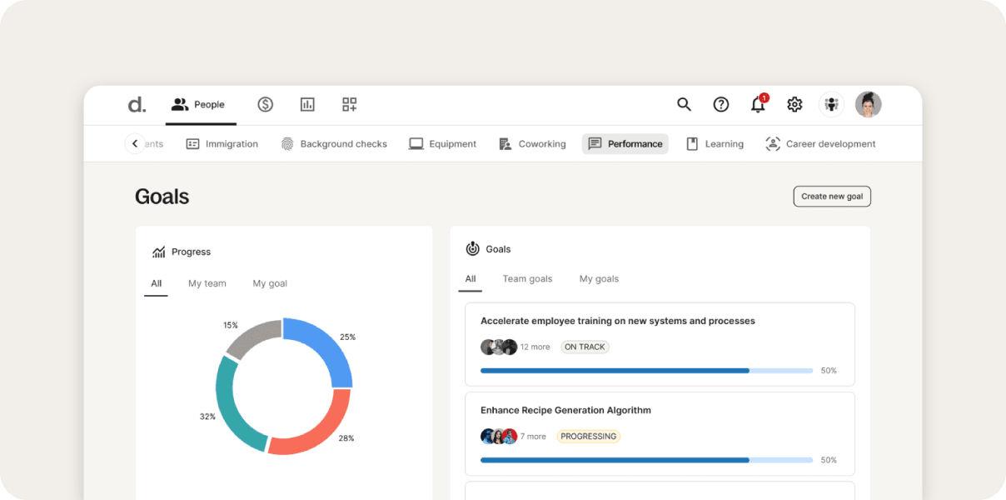Click the 12 more members text
The image size is (1006, 500).
click(535, 347)
